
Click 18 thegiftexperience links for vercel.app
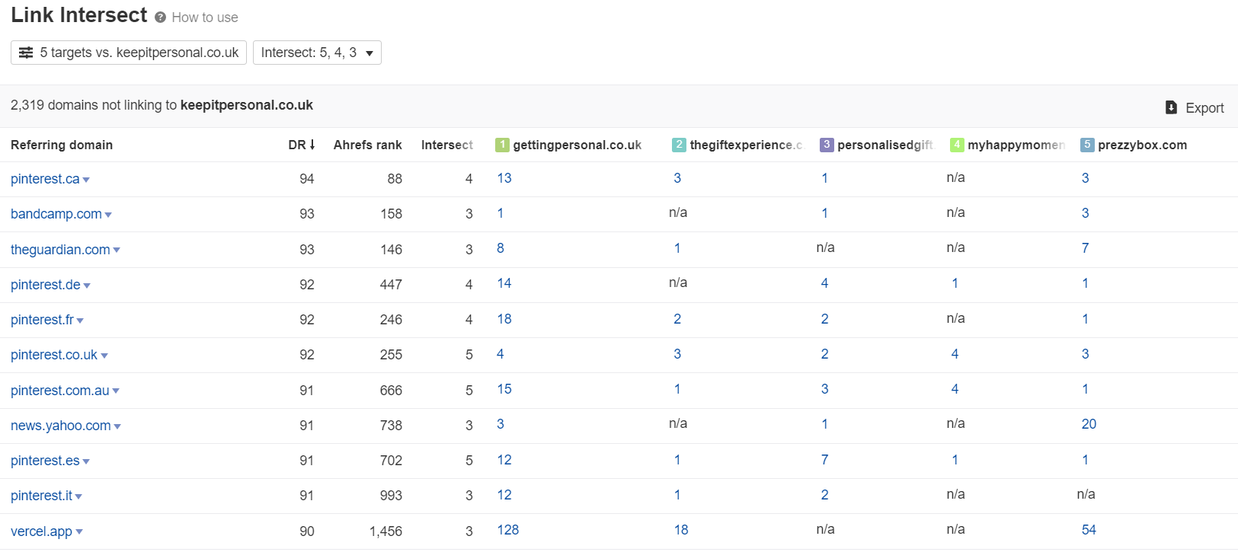click(x=681, y=530)
